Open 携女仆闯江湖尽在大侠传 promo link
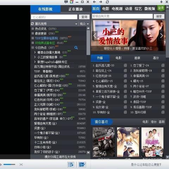The width and height of the screenshot is (169, 169). [60, 157]
